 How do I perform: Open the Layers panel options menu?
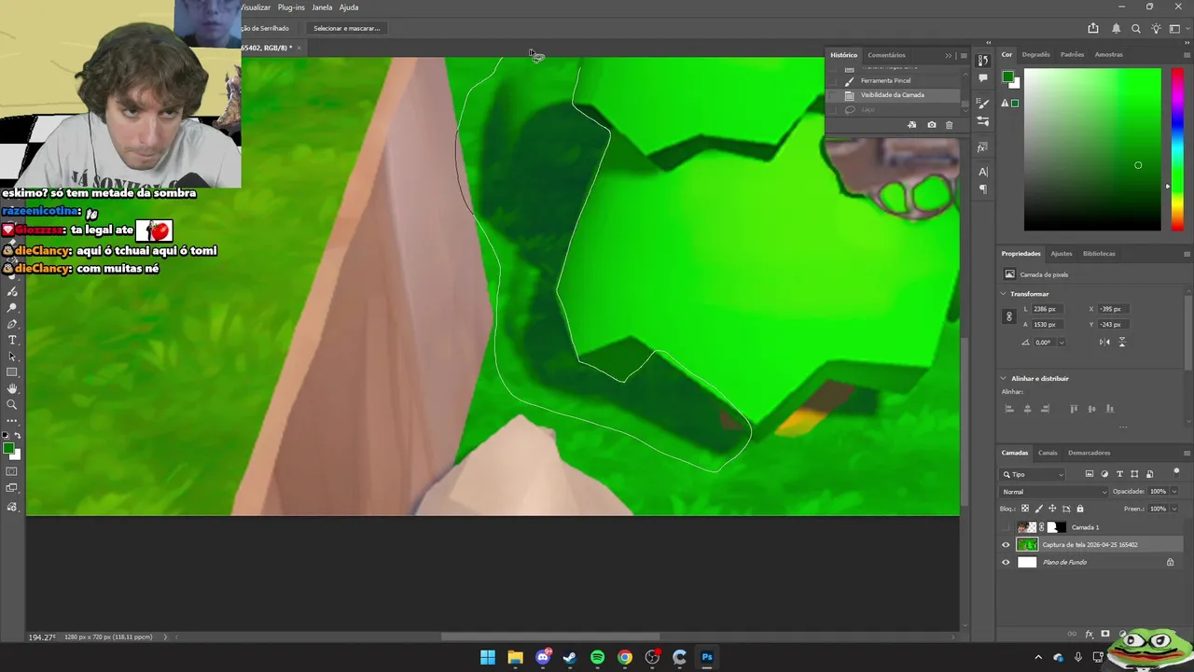pos(1187,453)
